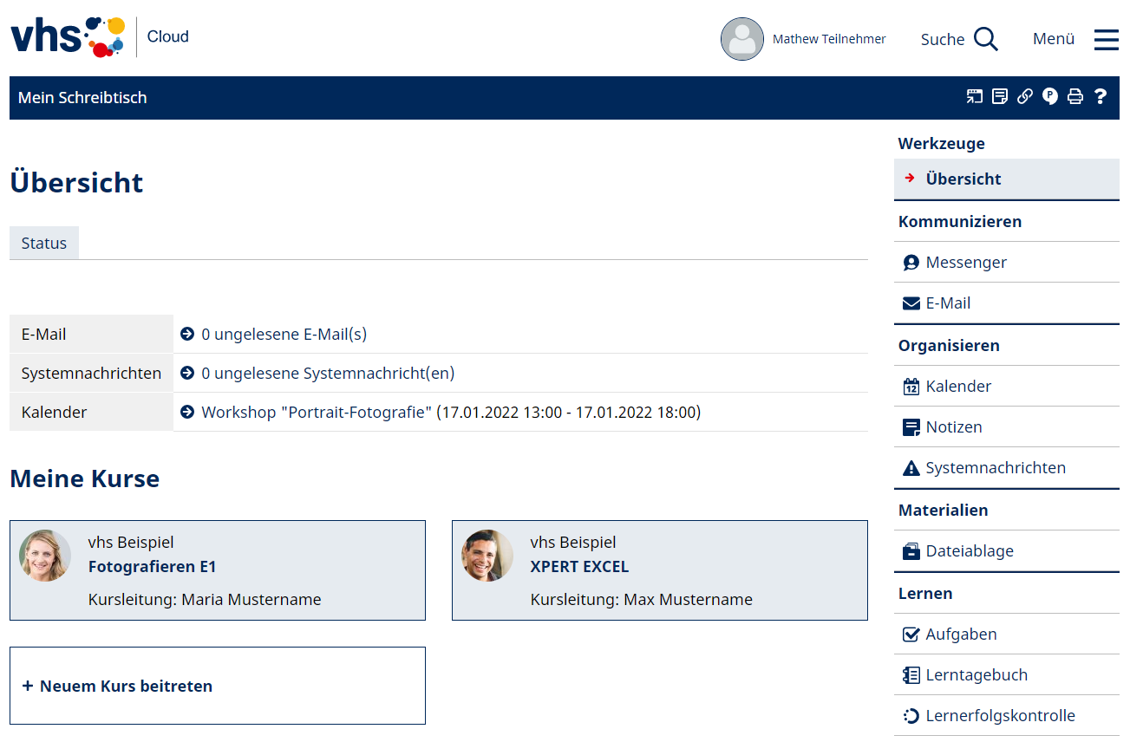
Task: Go to Dateiablage in the sidebar
Action: click(x=969, y=550)
